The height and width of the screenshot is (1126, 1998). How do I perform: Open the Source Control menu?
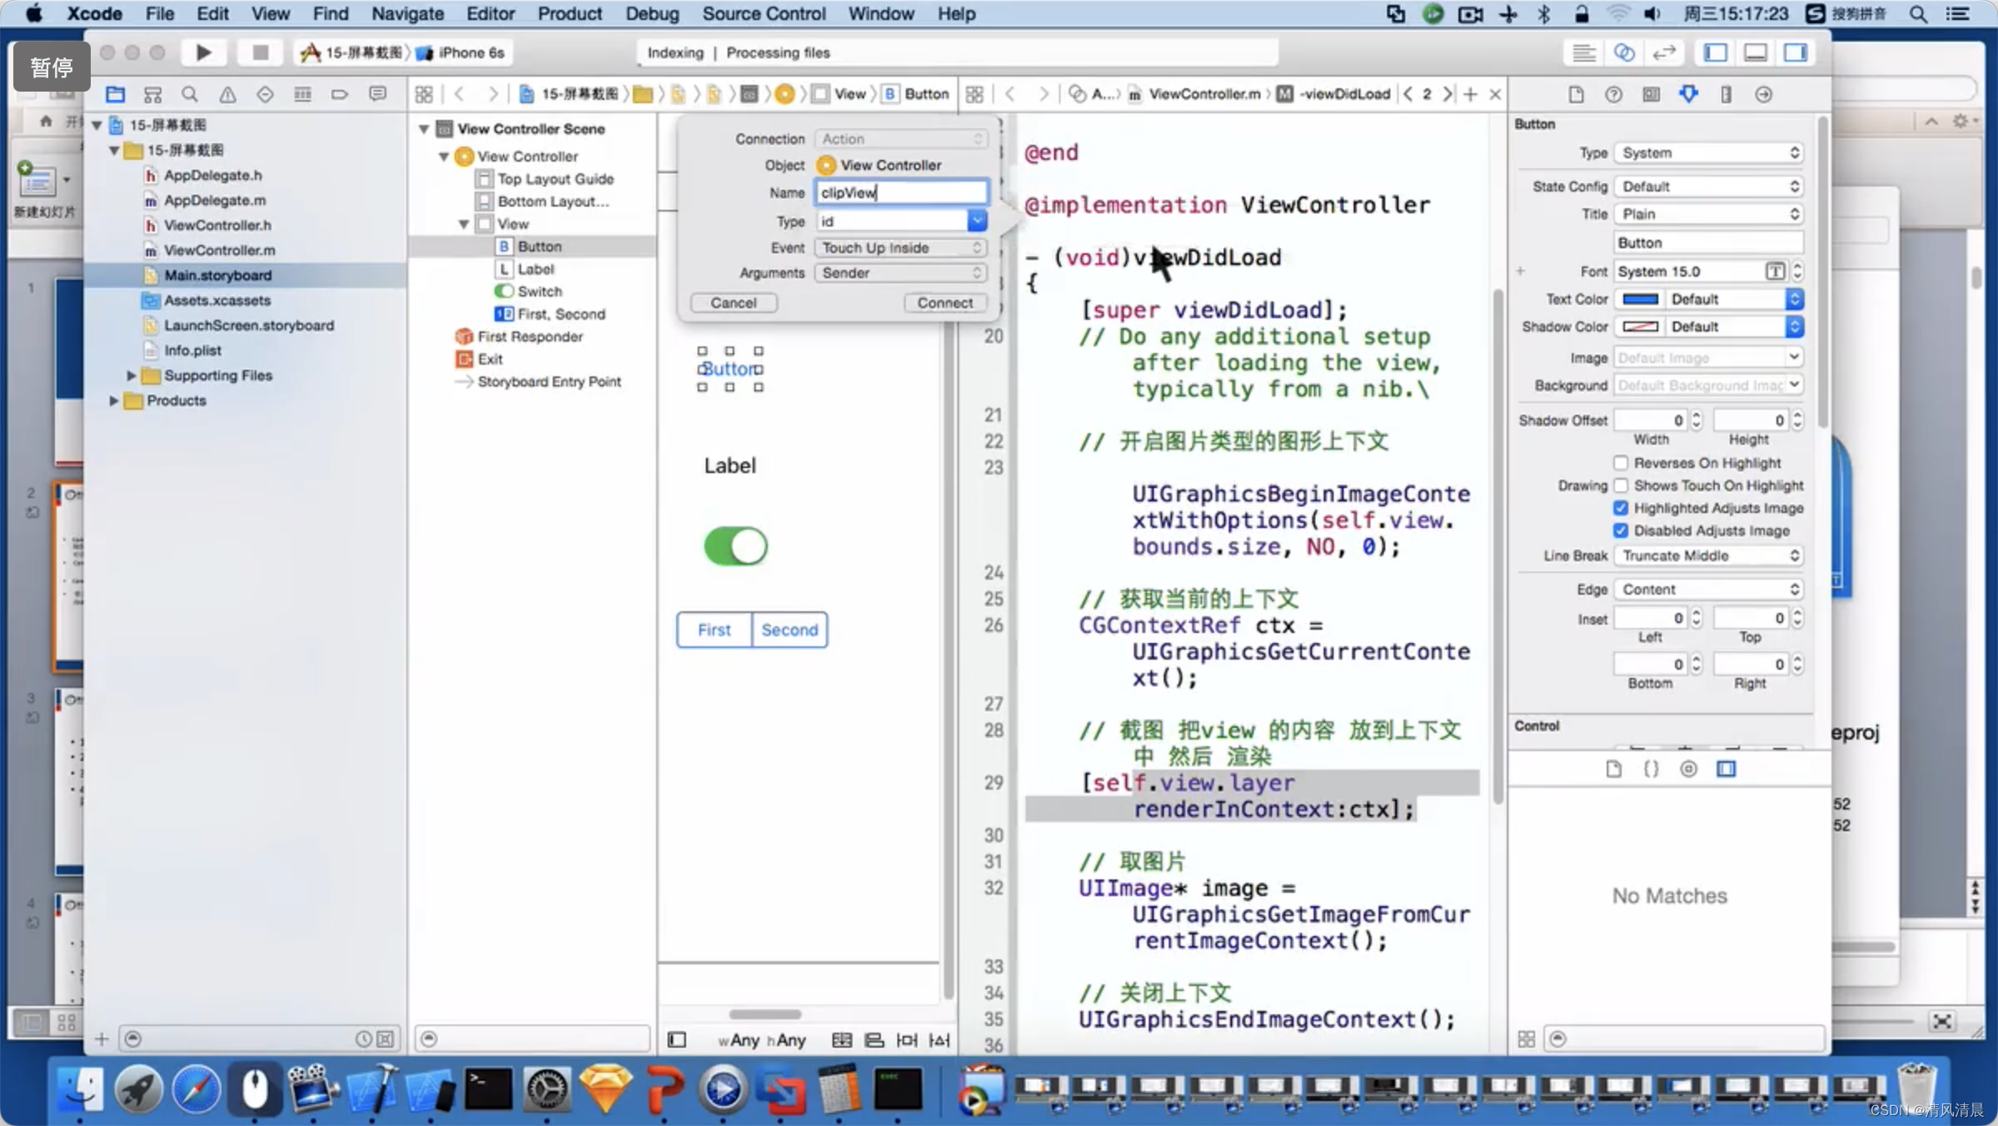tap(763, 13)
